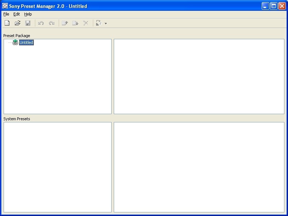This screenshot has height=216, width=288.
Task: Click the New package toolbar icon
Action: [x=7, y=23]
